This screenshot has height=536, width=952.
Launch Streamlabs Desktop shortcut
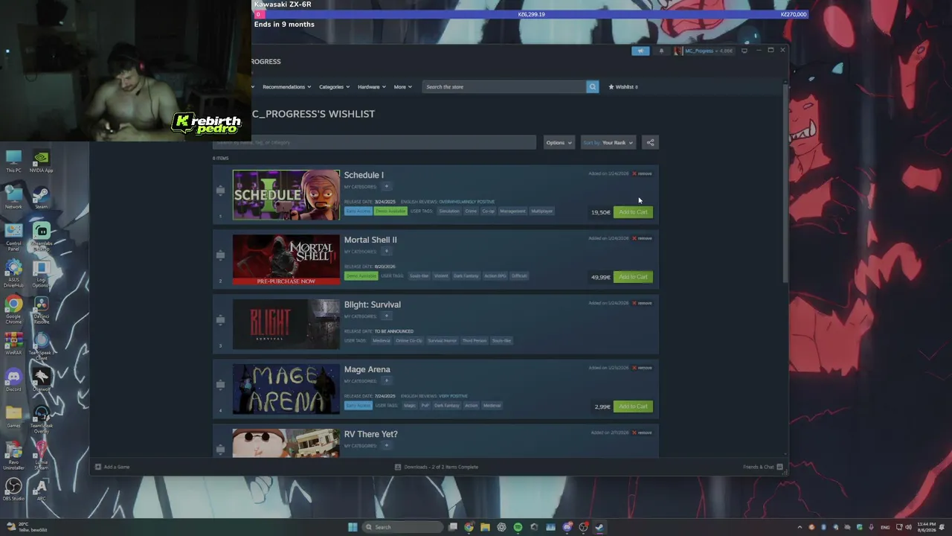coord(41,235)
